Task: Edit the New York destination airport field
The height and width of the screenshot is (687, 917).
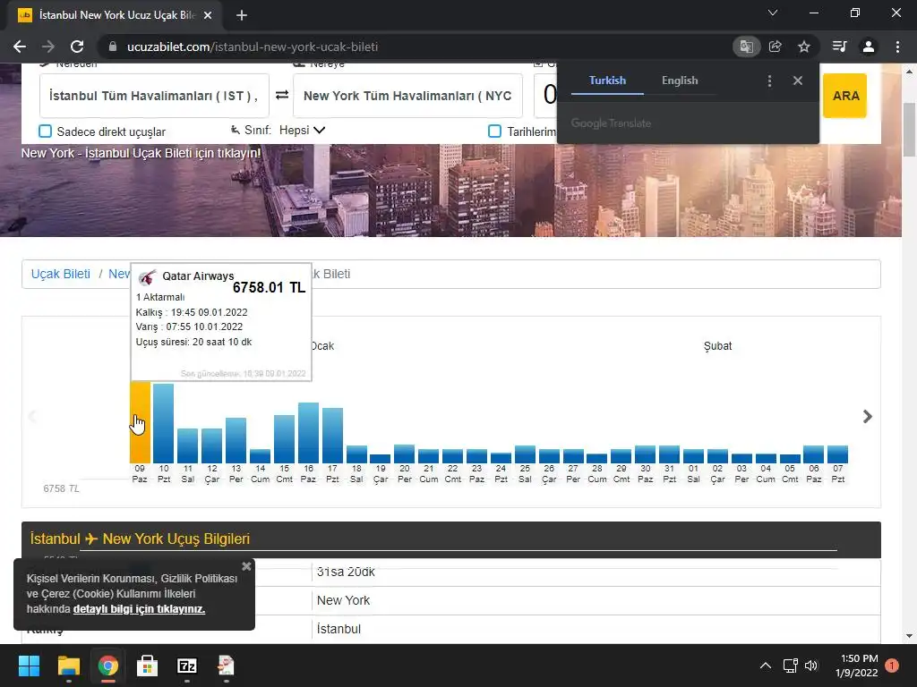Action: 407,96
